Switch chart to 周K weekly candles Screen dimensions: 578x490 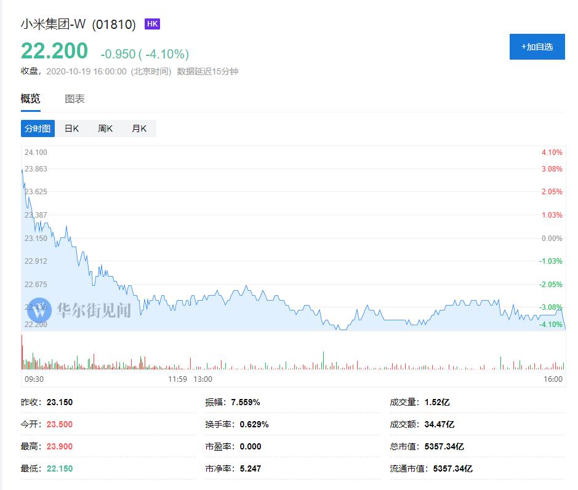[x=105, y=128]
